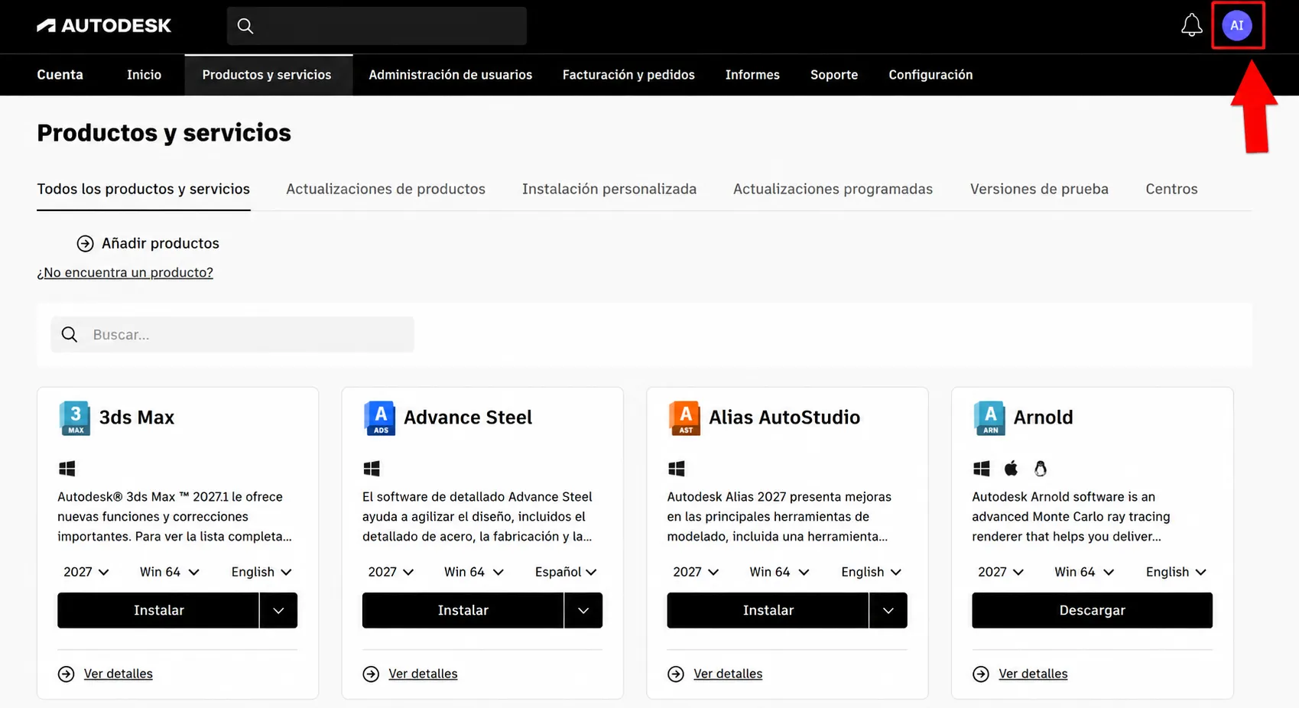The width and height of the screenshot is (1299, 708).
Task: Click the Linux penguin icon on the Arnold card
Action: coord(1040,468)
